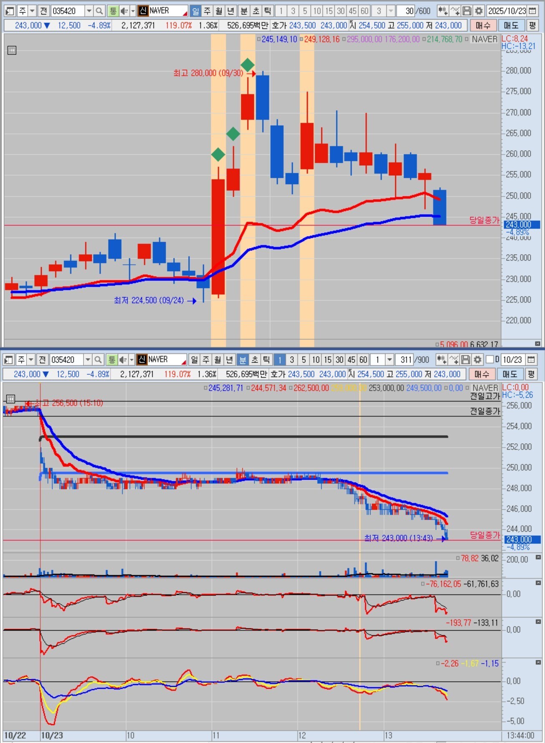Toggle 78.82 volume legend box
545x743 pixels.
tap(458, 558)
